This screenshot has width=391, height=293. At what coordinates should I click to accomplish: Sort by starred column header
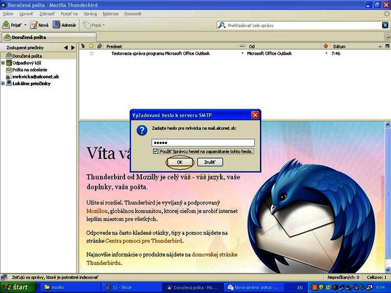(91, 46)
